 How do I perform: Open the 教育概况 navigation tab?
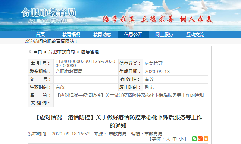[71, 34]
